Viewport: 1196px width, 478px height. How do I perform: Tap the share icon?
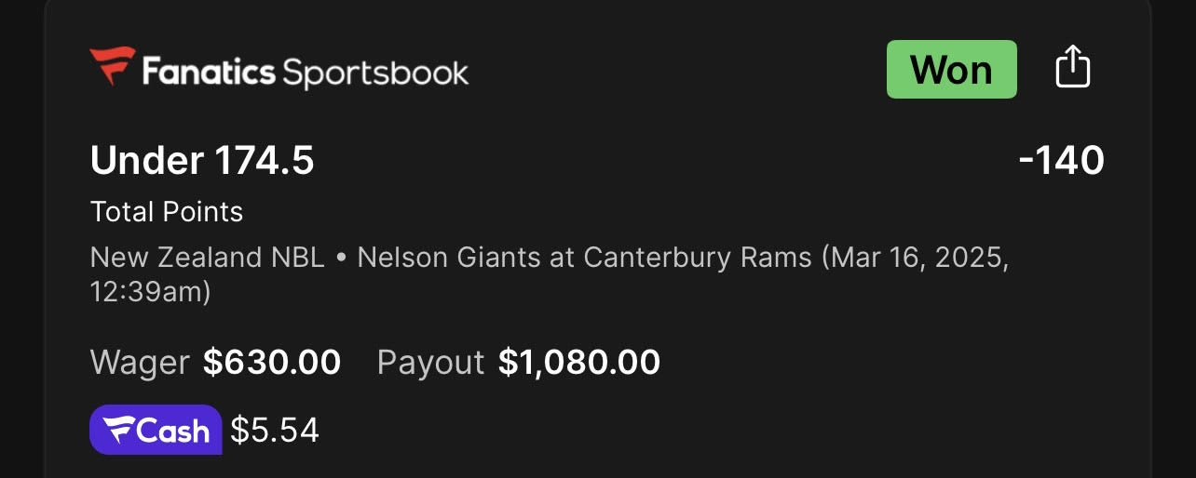pyautogui.click(x=1072, y=69)
